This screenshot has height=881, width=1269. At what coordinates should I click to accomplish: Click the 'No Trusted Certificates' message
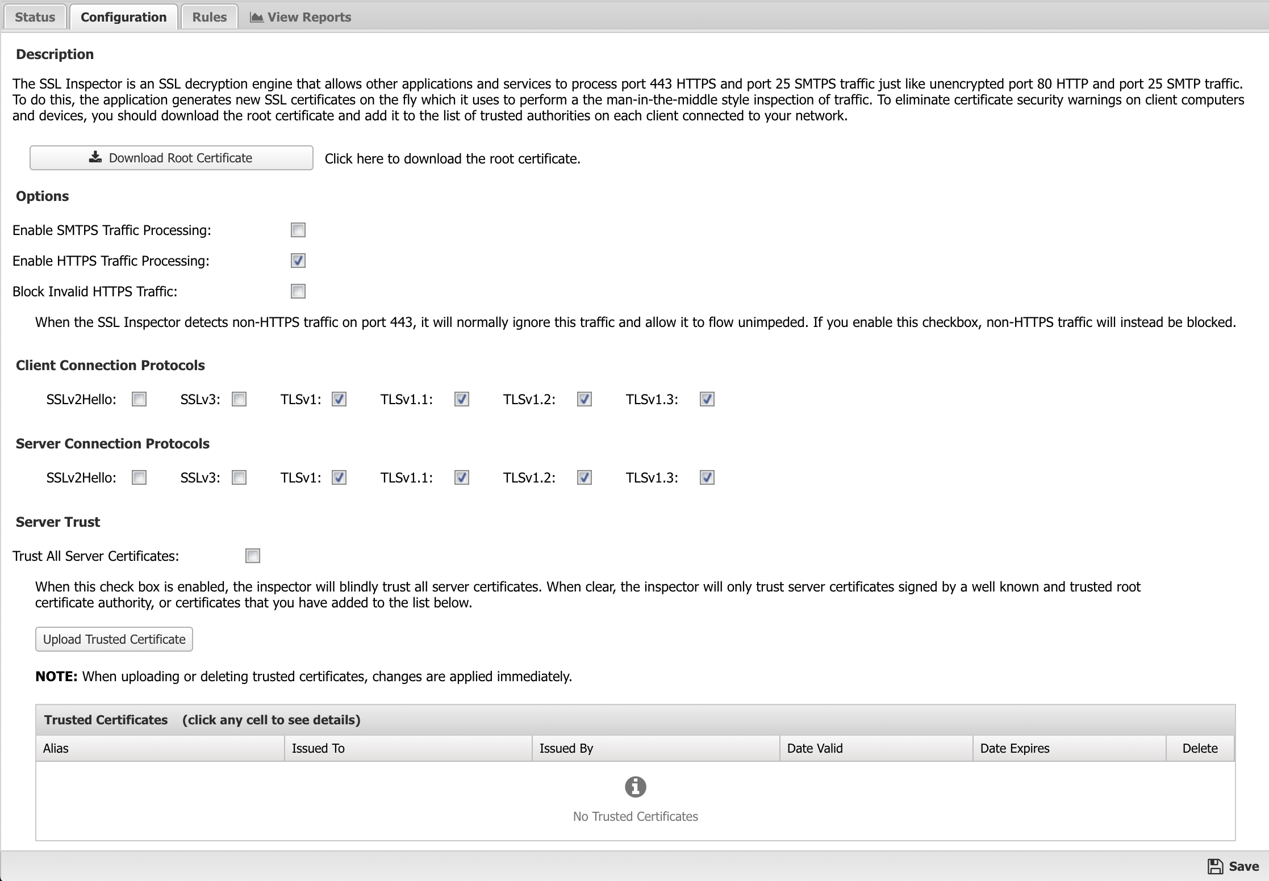(x=636, y=816)
